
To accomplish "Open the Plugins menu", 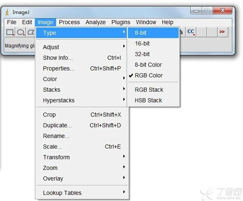I will [x=121, y=22].
